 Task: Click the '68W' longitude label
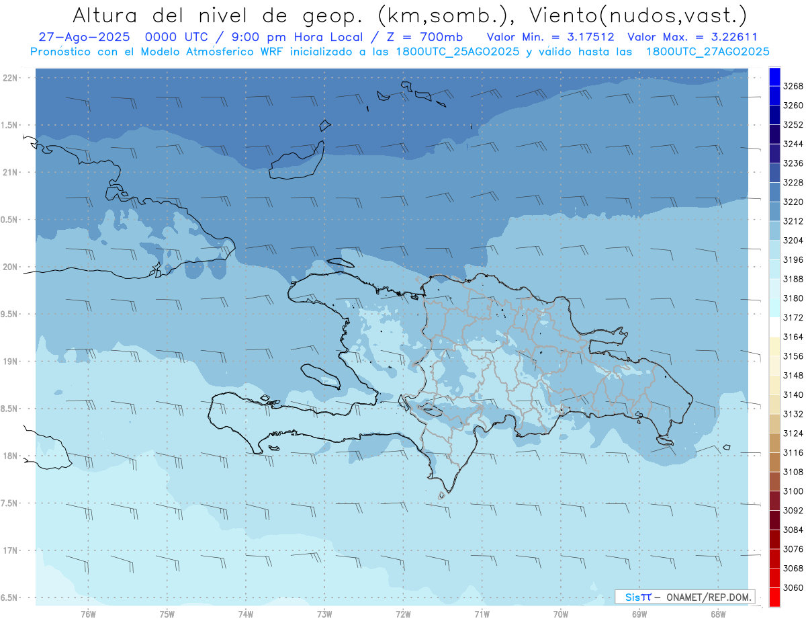(718, 614)
